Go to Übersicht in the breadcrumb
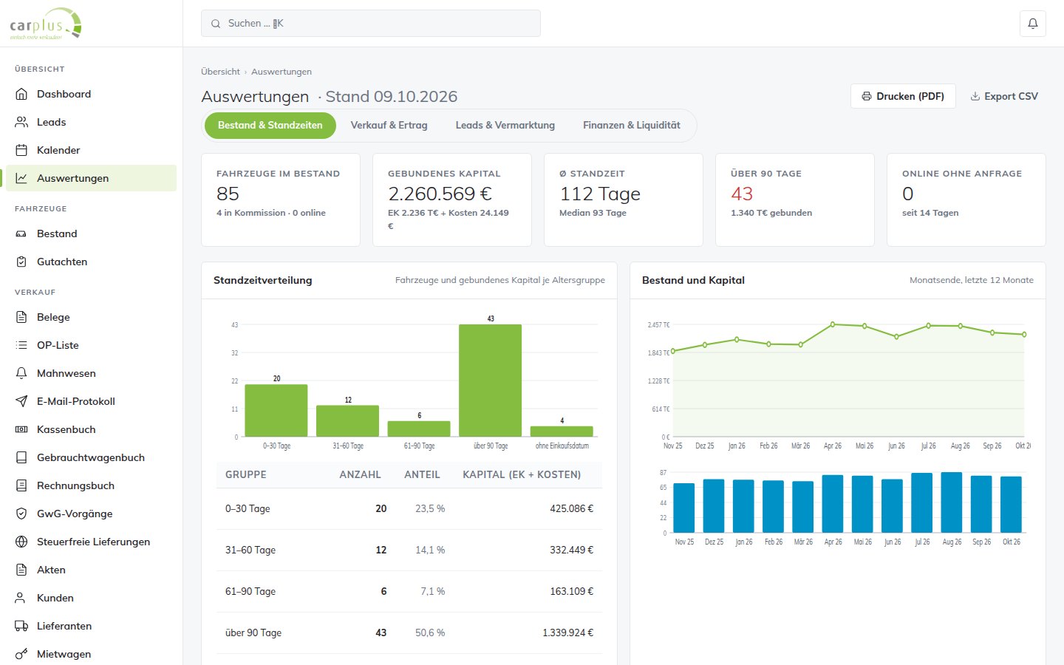 pos(220,72)
